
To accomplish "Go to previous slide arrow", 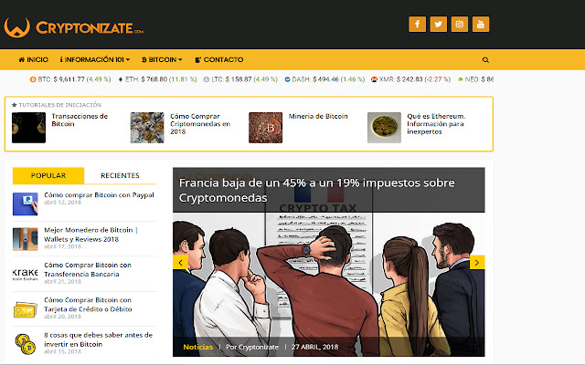I will pos(181,262).
